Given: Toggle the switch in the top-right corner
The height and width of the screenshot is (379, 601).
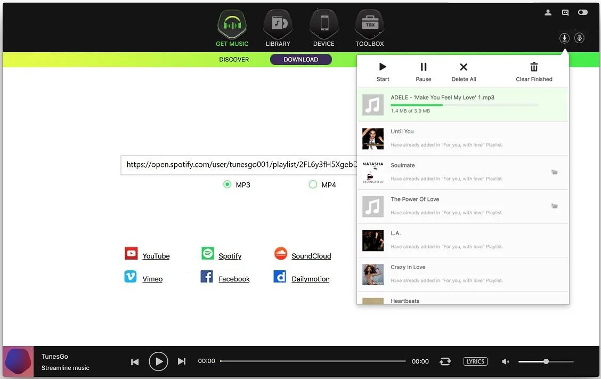Looking at the screenshot, I should pos(582,12).
